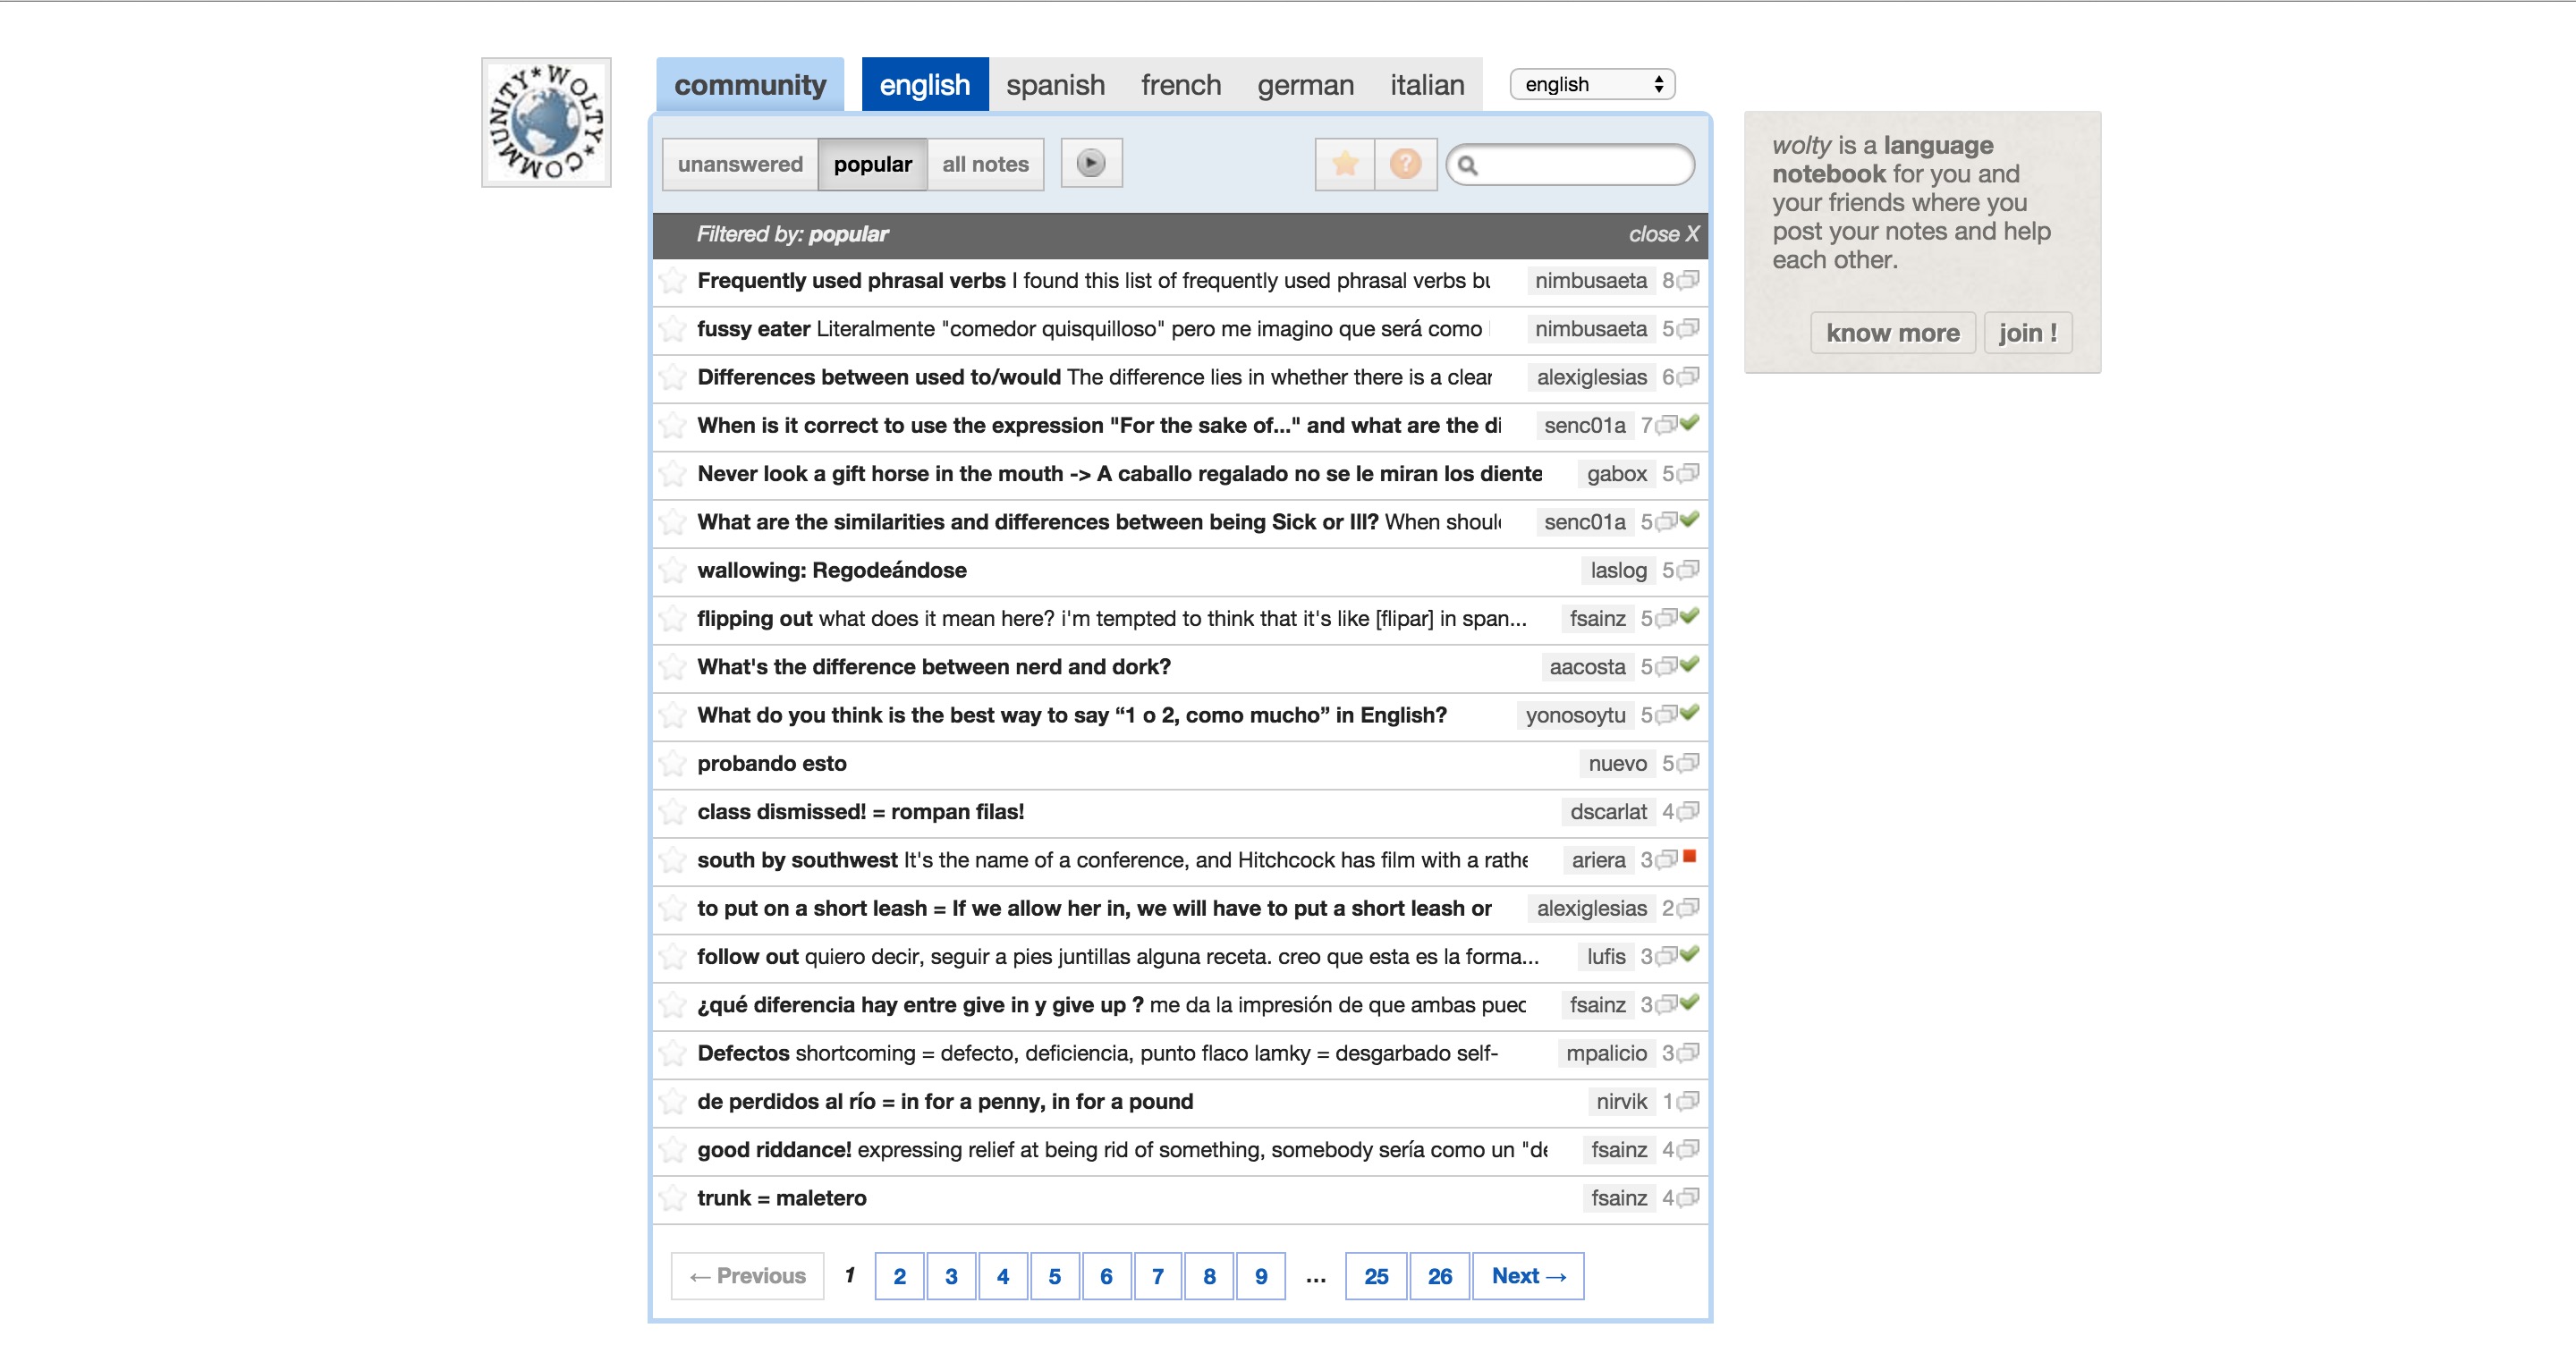Open comments icon on 'Defectos' row
The width and height of the screenshot is (2576, 1345).
tap(1688, 1053)
